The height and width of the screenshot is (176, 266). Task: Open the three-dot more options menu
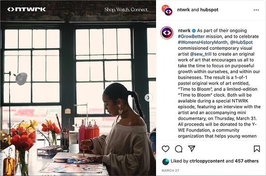tap(256, 10)
